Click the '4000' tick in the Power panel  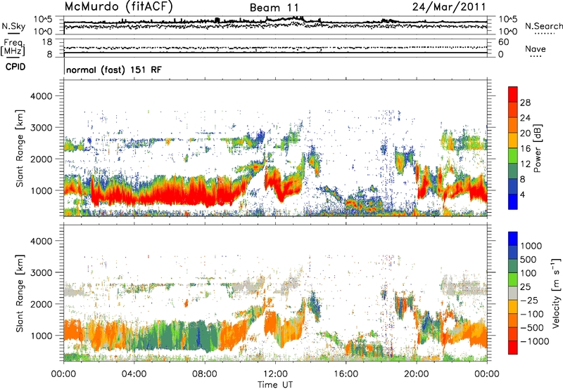[x=41, y=96]
